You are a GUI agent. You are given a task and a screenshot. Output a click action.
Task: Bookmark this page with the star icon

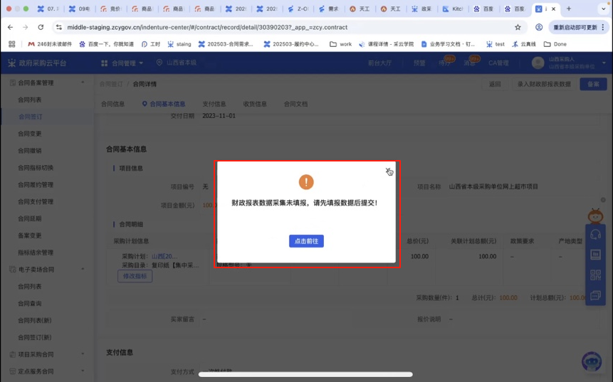coord(518,27)
